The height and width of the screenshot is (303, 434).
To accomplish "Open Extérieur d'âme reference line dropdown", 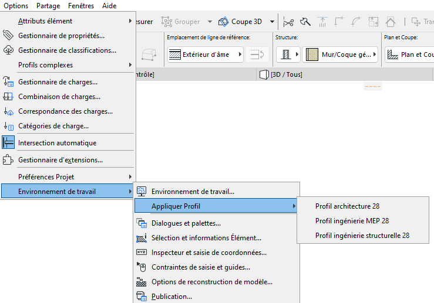I will 206,55.
